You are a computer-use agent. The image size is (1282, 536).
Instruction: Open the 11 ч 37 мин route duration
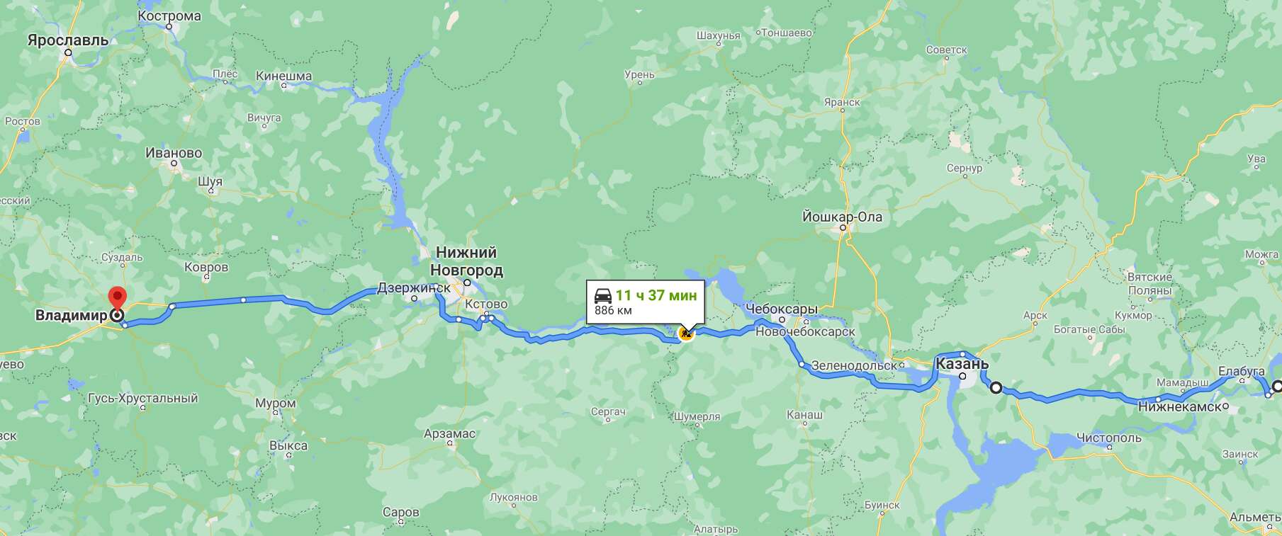coord(656,295)
